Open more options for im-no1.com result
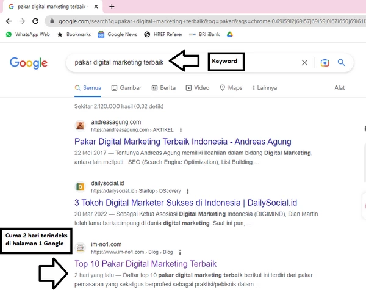Screen dimensions: 366x290 180,252
